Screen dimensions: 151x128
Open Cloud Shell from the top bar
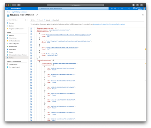tap(112, 9)
